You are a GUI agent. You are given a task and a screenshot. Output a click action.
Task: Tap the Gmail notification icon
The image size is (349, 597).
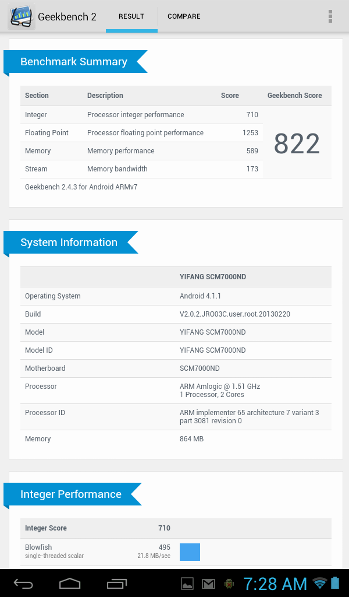208,583
